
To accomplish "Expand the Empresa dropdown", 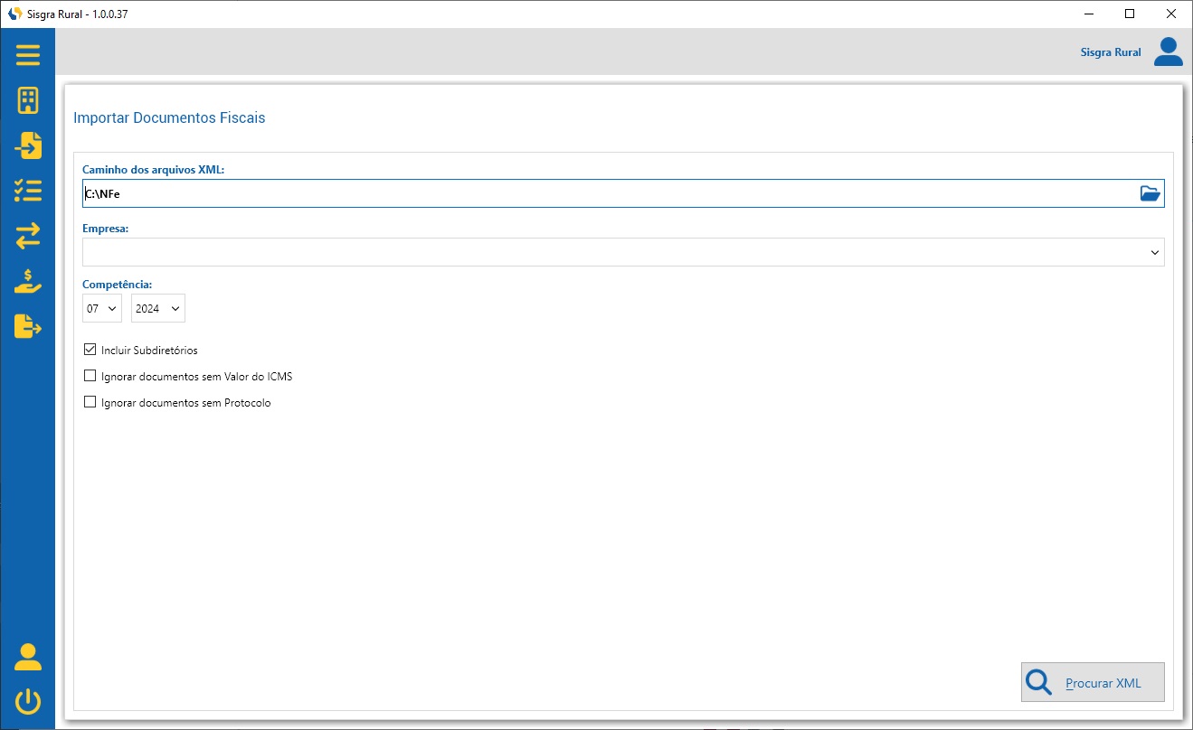I will 1154,253.
